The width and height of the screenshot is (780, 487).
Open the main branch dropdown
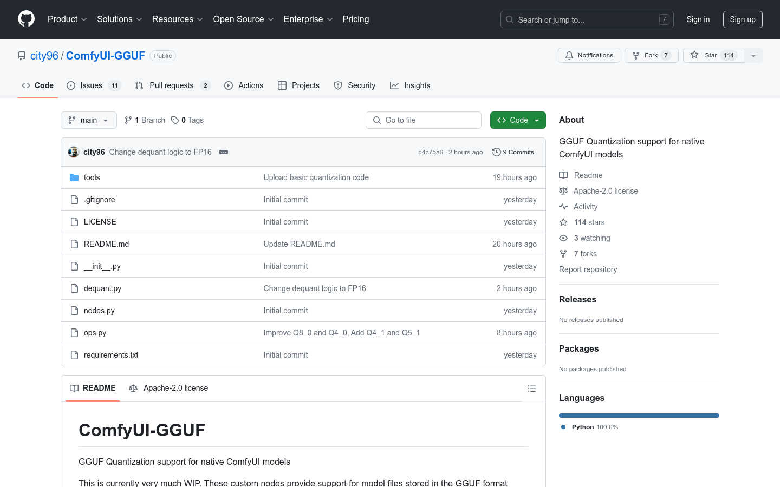tap(89, 120)
